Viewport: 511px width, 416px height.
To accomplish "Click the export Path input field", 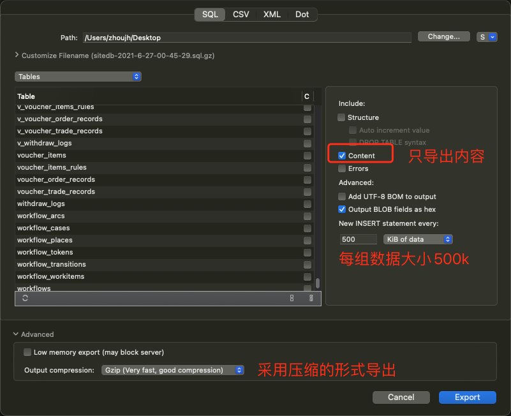I will [247, 38].
